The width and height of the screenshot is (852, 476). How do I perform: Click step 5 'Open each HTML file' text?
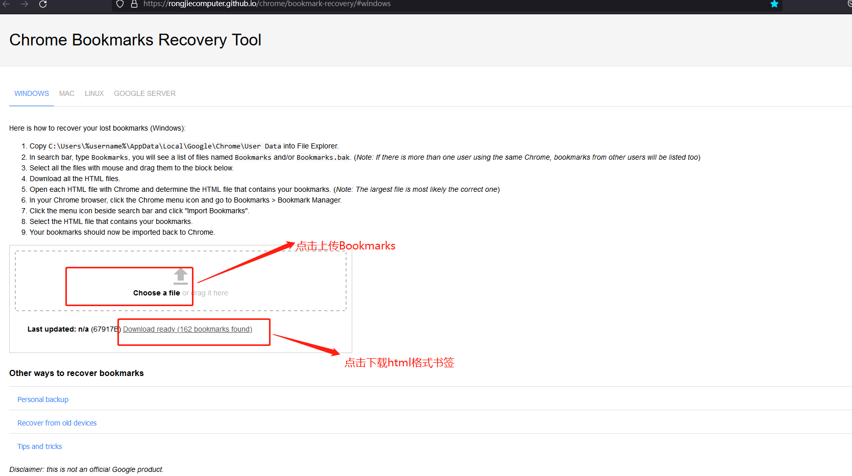click(x=264, y=189)
